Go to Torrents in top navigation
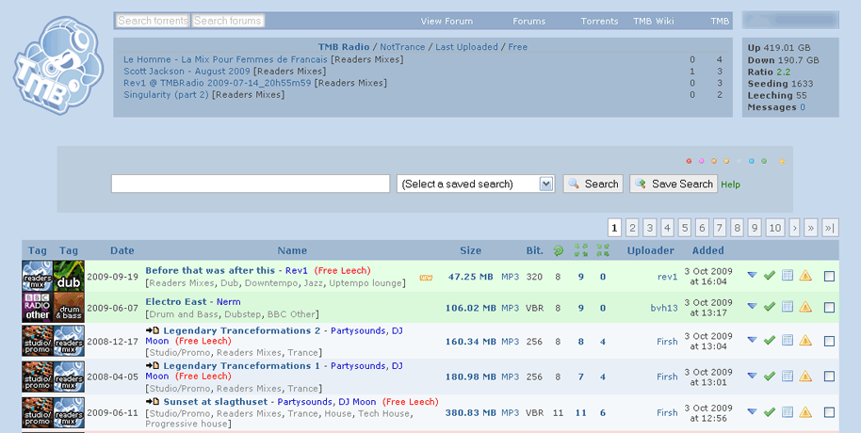 coord(599,21)
